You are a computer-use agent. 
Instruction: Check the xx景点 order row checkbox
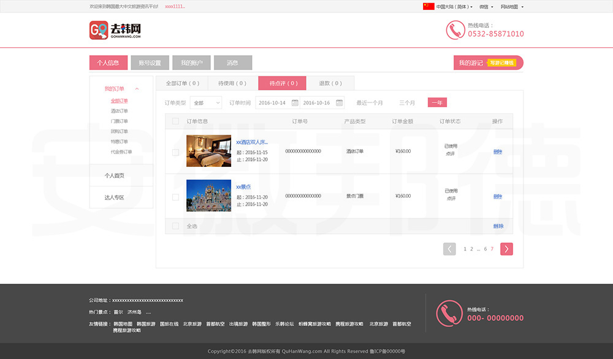click(175, 197)
